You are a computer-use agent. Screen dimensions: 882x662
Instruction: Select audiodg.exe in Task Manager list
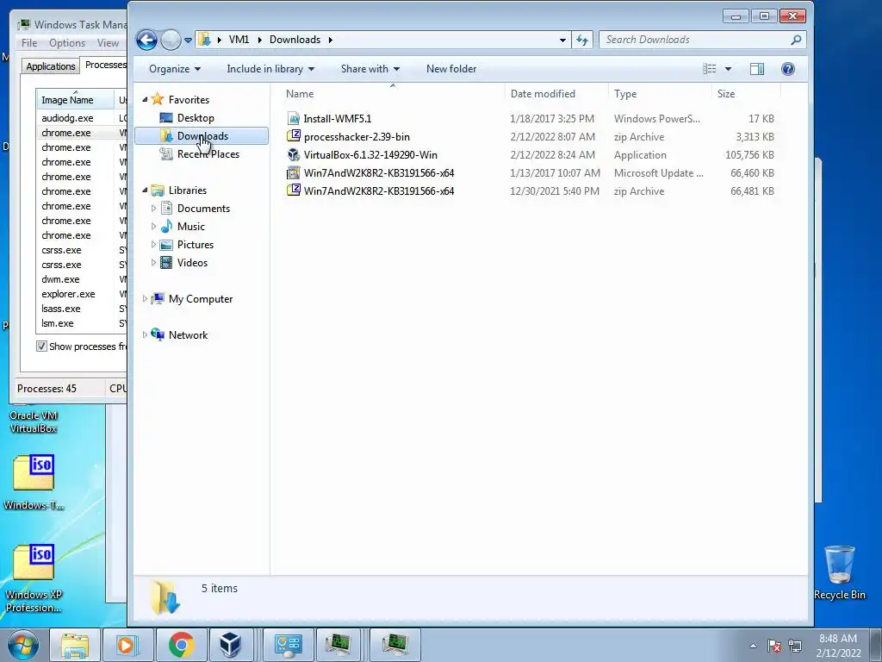67,117
